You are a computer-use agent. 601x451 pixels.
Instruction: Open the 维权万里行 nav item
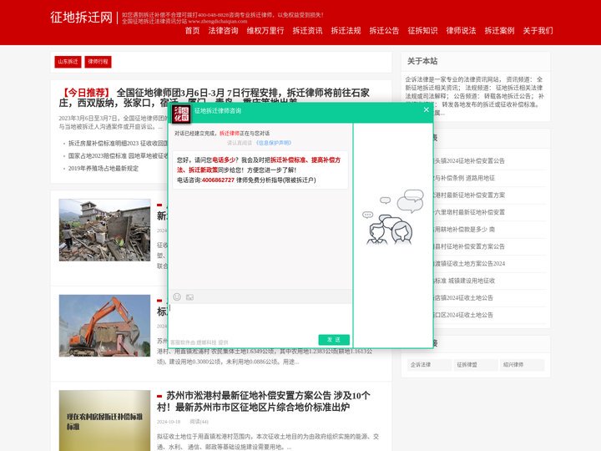tap(265, 31)
